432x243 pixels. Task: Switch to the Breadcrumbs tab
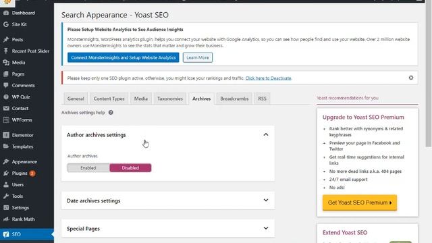(x=234, y=99)
